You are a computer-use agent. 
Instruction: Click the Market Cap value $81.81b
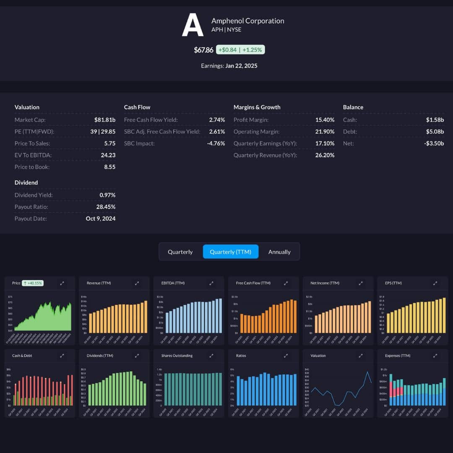(104, 120)
